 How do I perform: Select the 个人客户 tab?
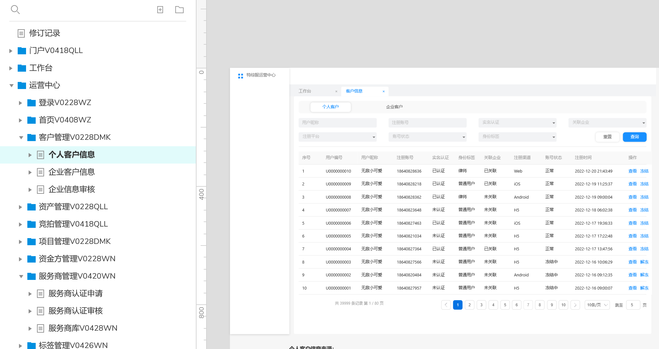tap(331, 107)
